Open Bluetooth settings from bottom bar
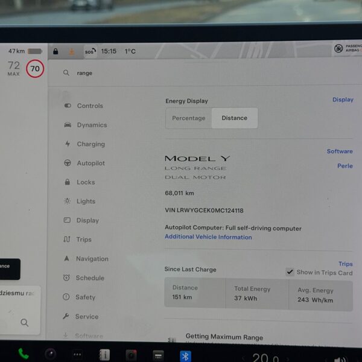The height and width of the screenshot is (362, 362). click(185, 356)
